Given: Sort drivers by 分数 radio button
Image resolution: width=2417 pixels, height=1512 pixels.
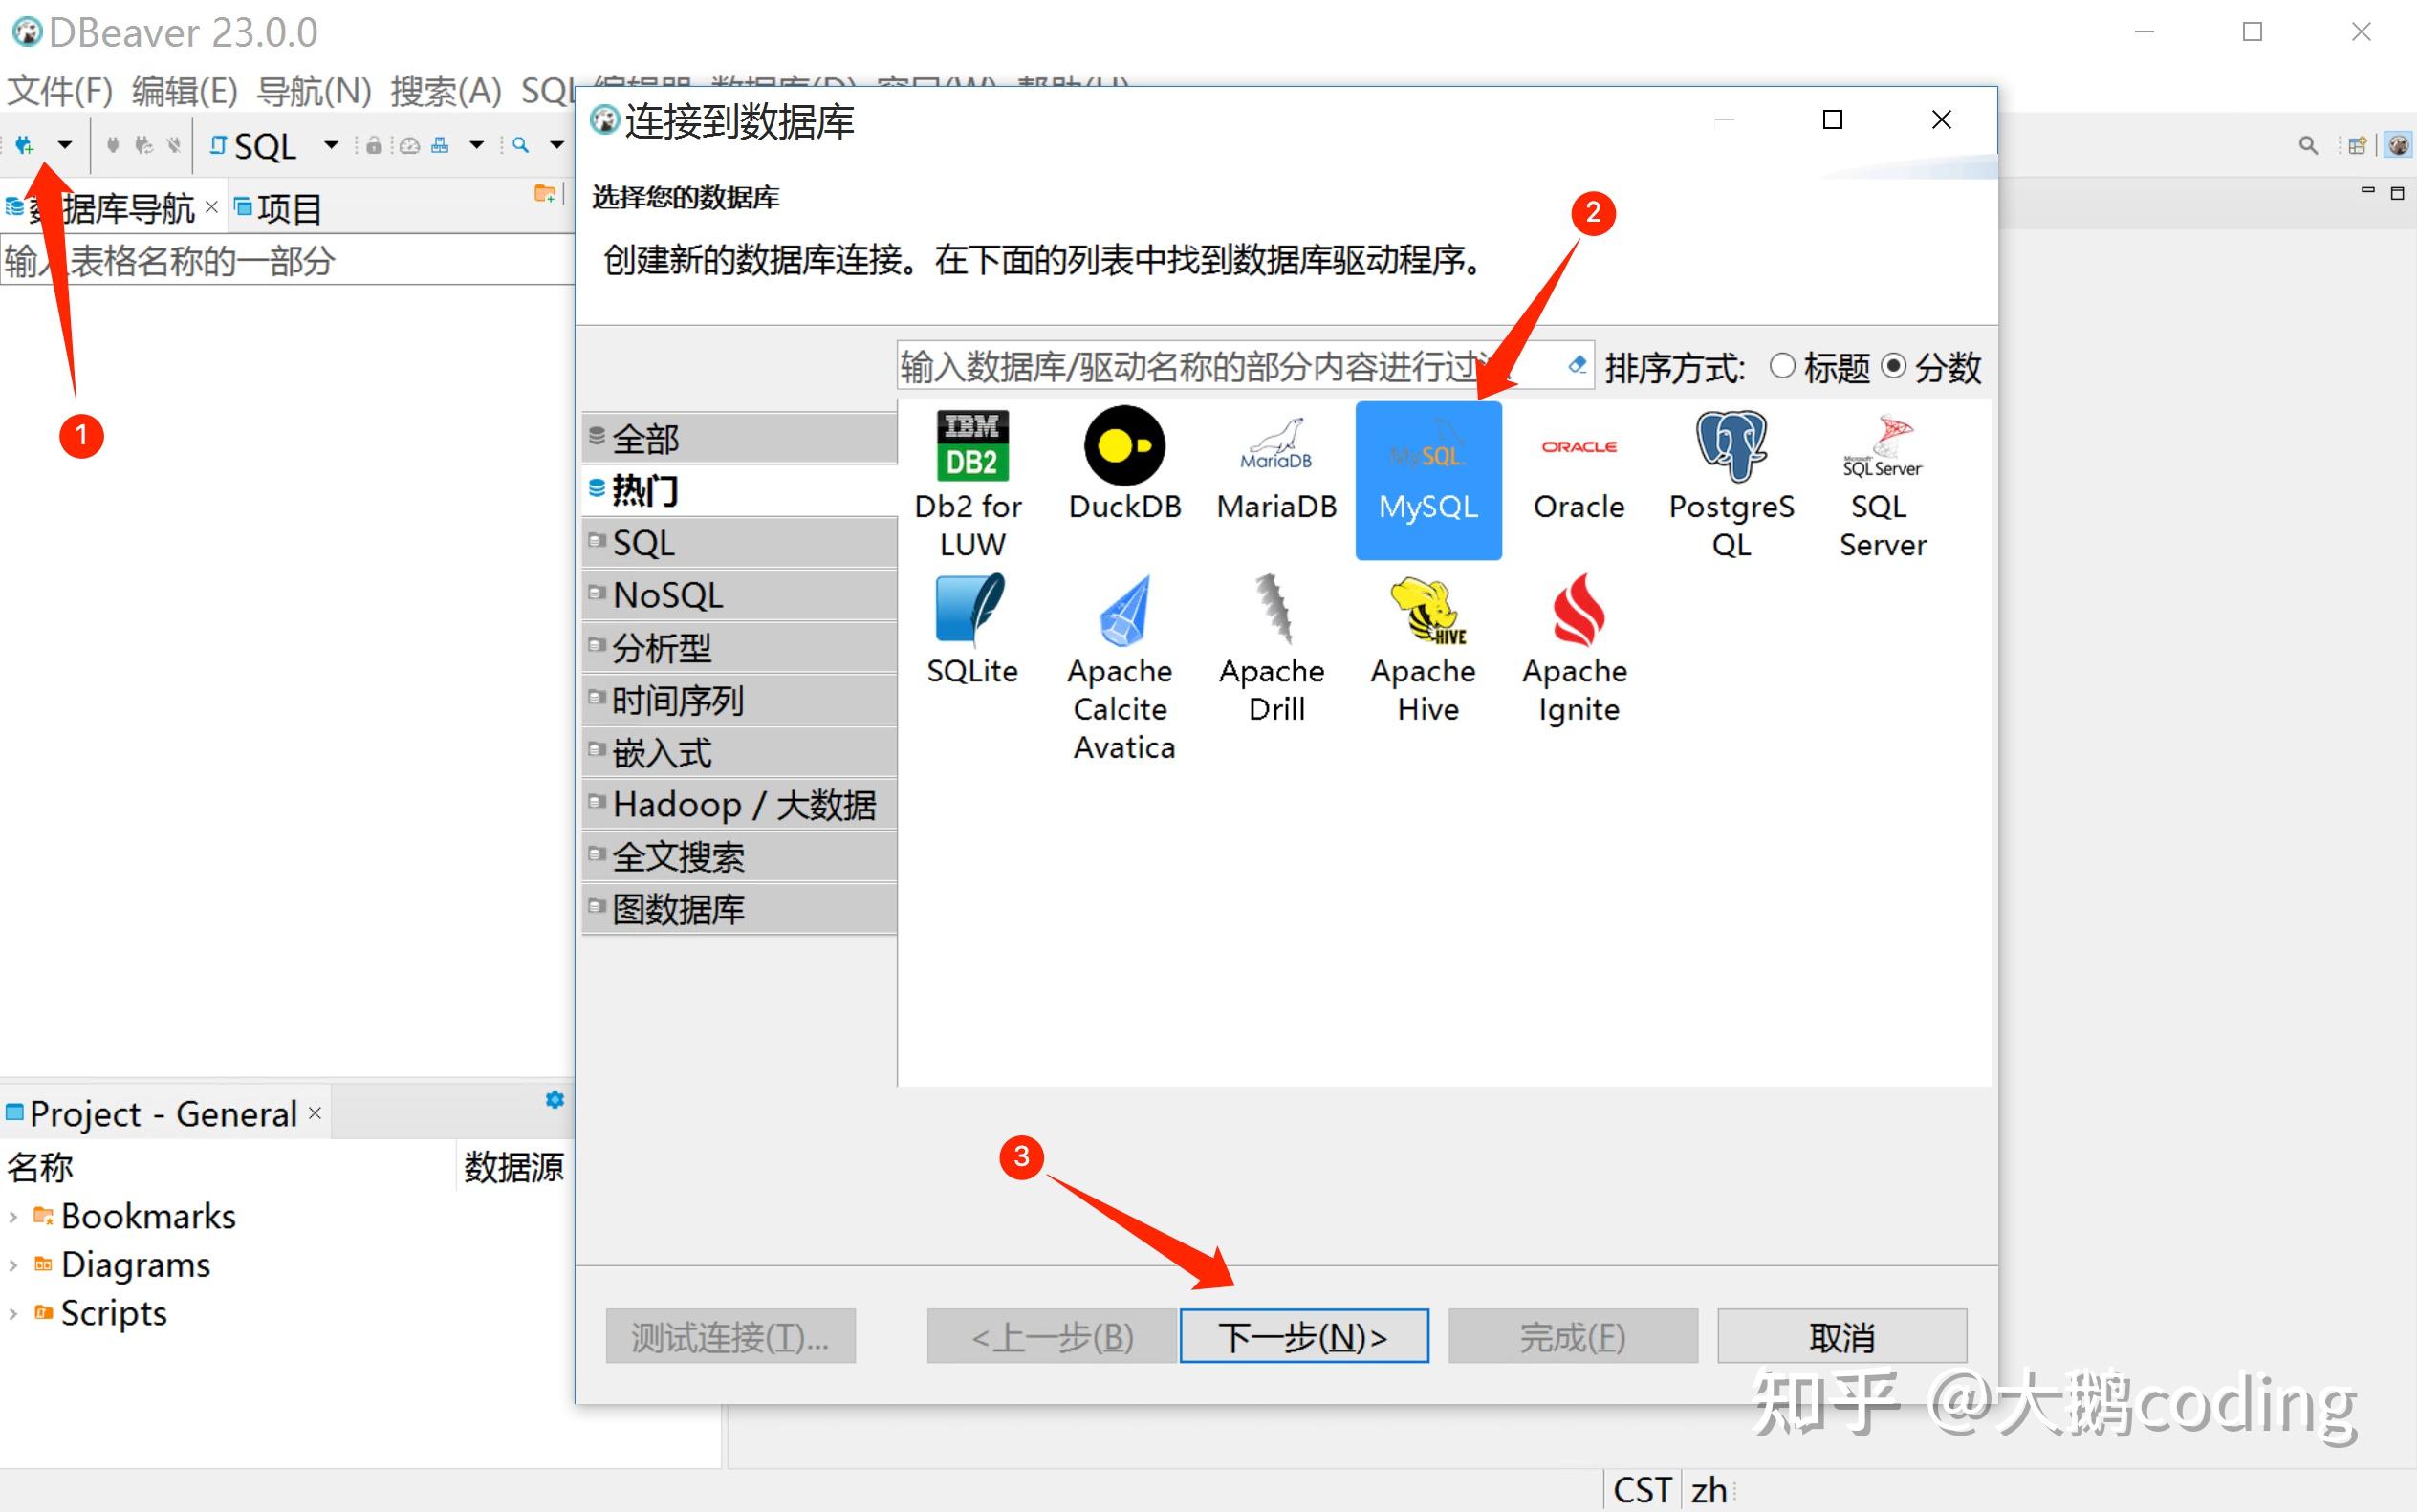Looking at the screenshot, I should (1893, 366).
